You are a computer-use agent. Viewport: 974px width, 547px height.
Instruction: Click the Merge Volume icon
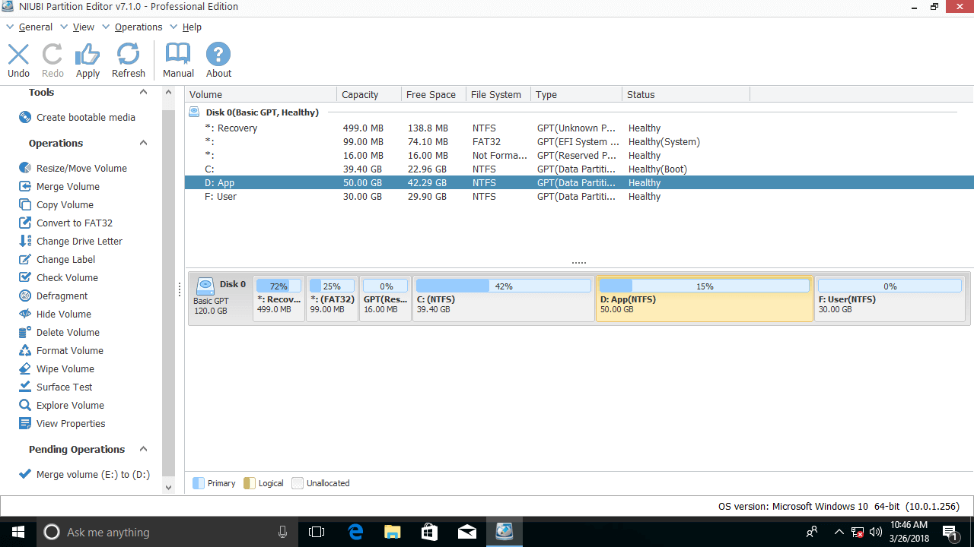tap(25, 186)
